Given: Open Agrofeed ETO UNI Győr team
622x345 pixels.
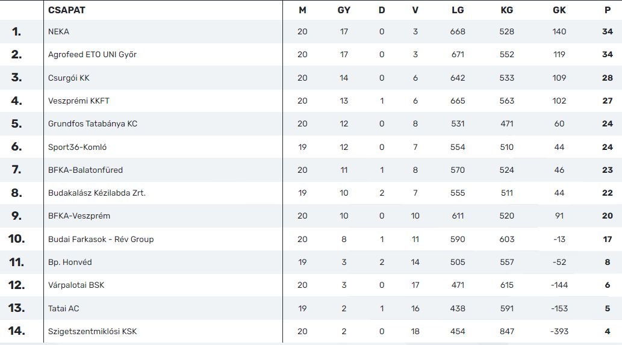Looking at the screenshot, I should (x=93, y=55).
